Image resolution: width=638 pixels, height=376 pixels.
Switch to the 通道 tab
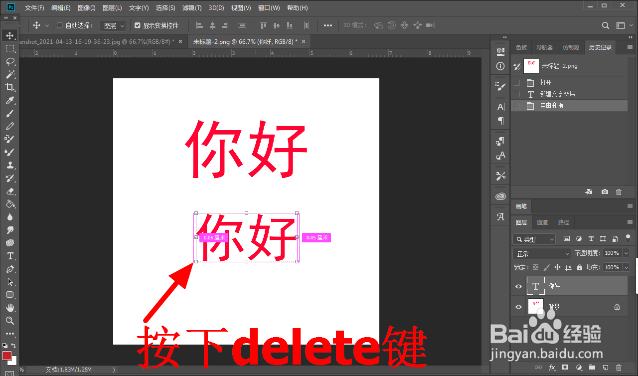pos(542,222)
